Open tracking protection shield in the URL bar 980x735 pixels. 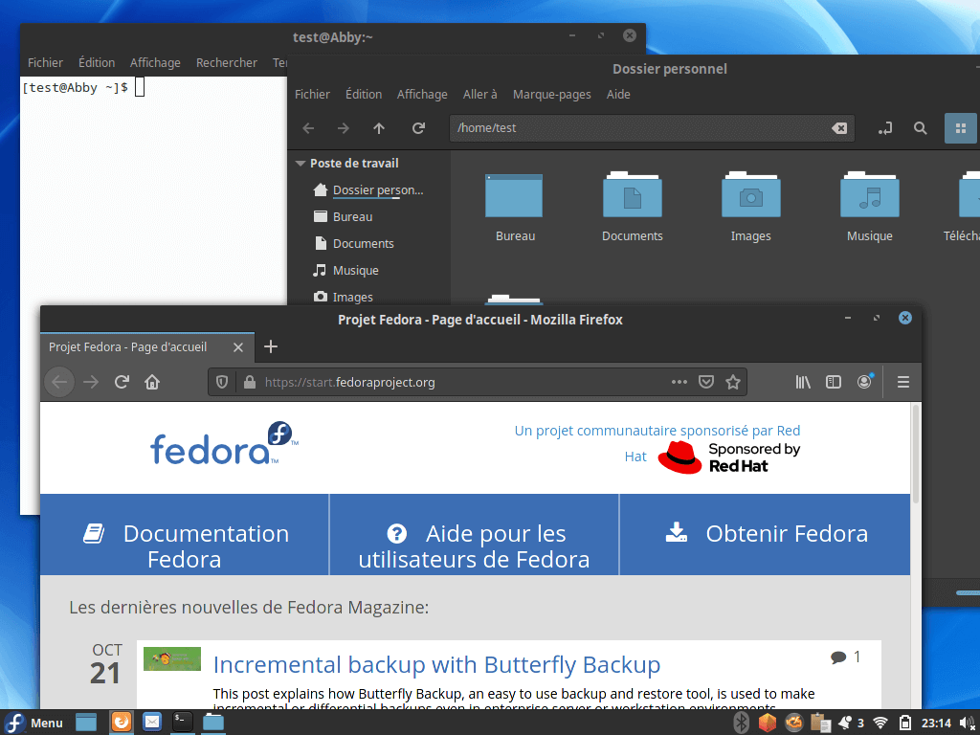[222, 382]
